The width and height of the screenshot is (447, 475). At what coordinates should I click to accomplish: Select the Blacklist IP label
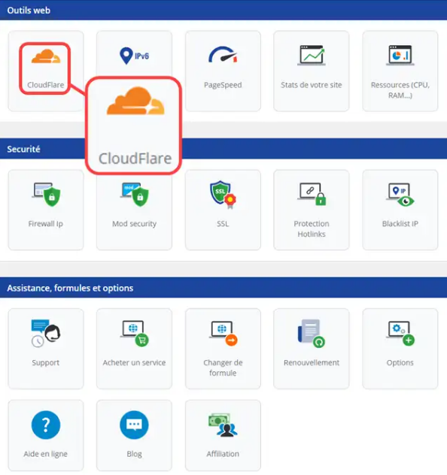[x=400, y=223]
